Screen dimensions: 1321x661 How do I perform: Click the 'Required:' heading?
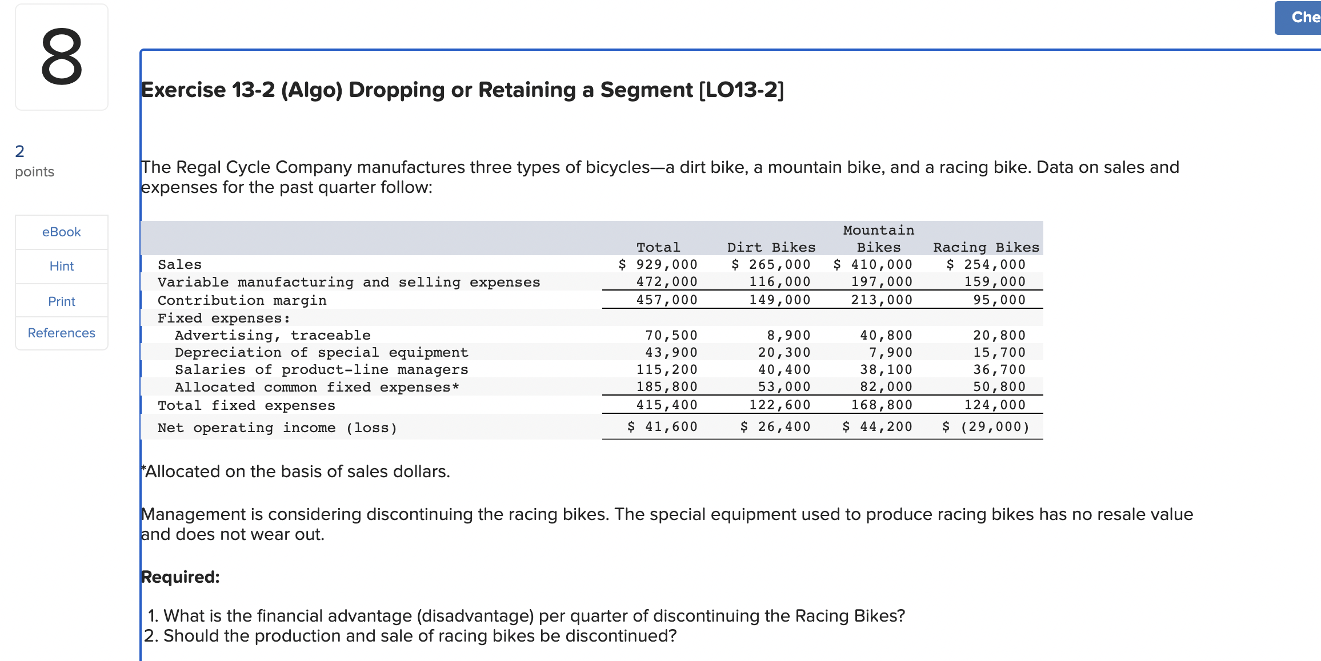coord(180,577)
